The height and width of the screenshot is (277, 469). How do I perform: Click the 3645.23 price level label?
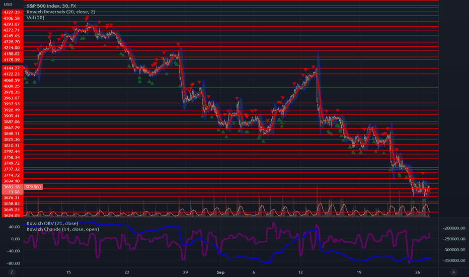pos(12,210)
